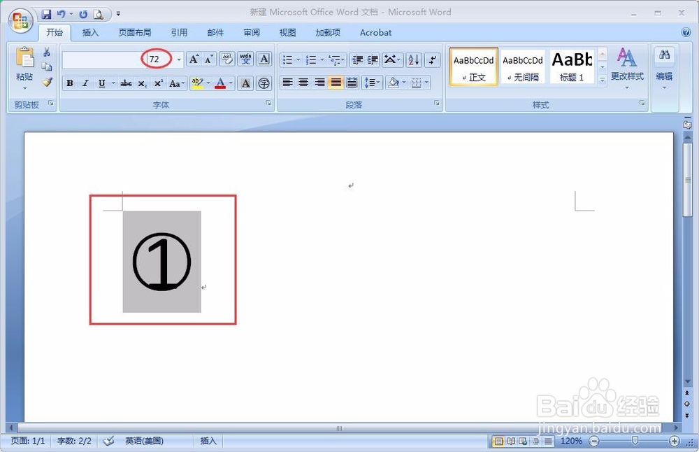Apply superscript formatting
The width and height of the screenshot is (699, 452).
point(158,83)
